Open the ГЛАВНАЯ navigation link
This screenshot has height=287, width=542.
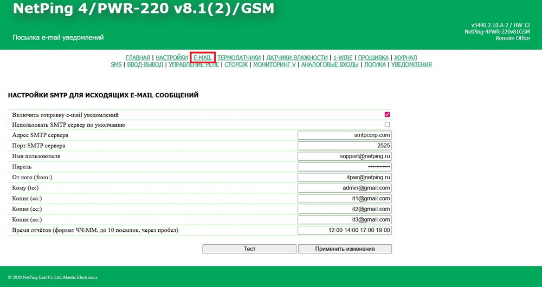(x=138, y=57)
